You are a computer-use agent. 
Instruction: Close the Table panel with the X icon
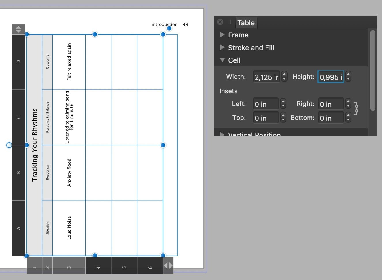click(x=220, y=22)
